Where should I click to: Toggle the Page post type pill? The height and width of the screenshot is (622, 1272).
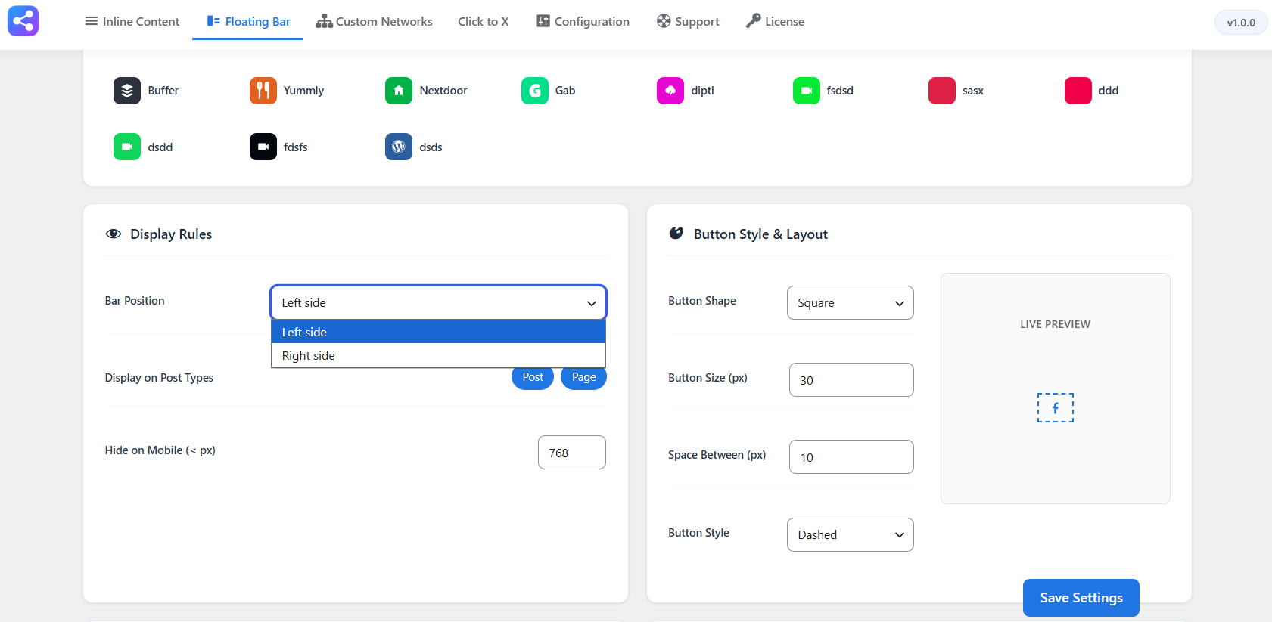(583, 377)
